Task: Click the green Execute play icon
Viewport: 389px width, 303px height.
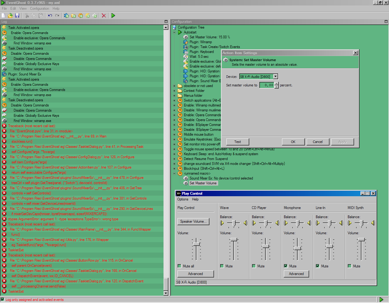Action: 113,16
